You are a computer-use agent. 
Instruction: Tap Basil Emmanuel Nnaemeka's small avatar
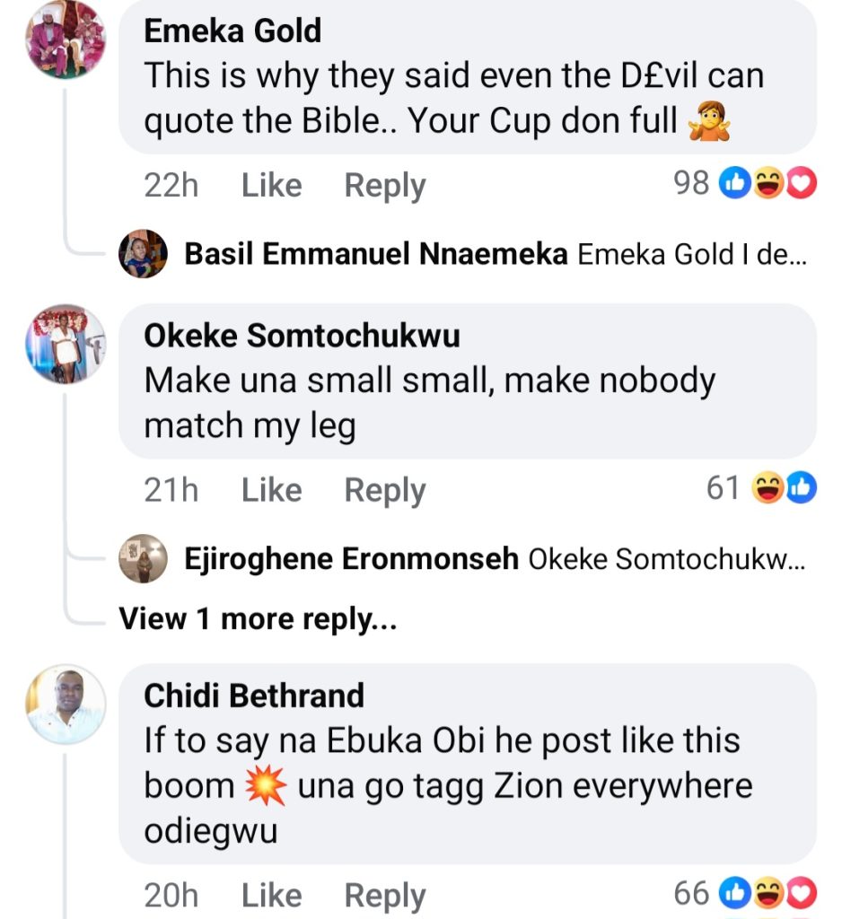coord(143,254)
